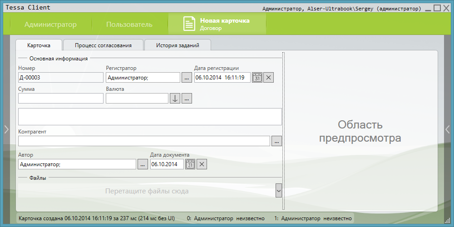Open calendar picker for Дата регистрации
Image resolution: width=454 pixels, height=227 pixels.
point(257,78)
